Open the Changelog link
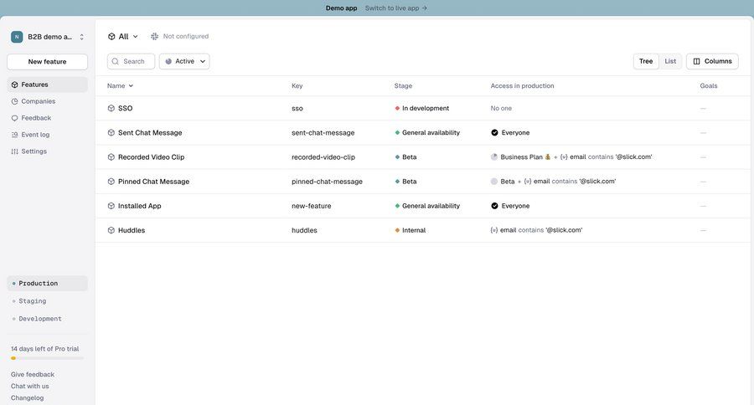 [27, 397]
